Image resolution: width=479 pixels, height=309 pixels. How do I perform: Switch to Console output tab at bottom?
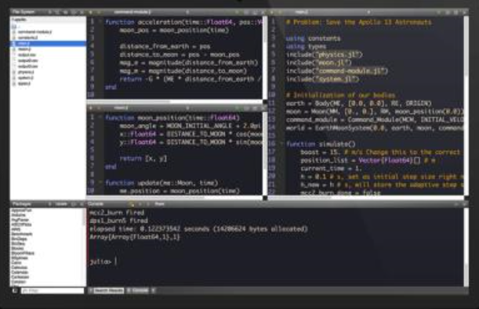[138, 290]
